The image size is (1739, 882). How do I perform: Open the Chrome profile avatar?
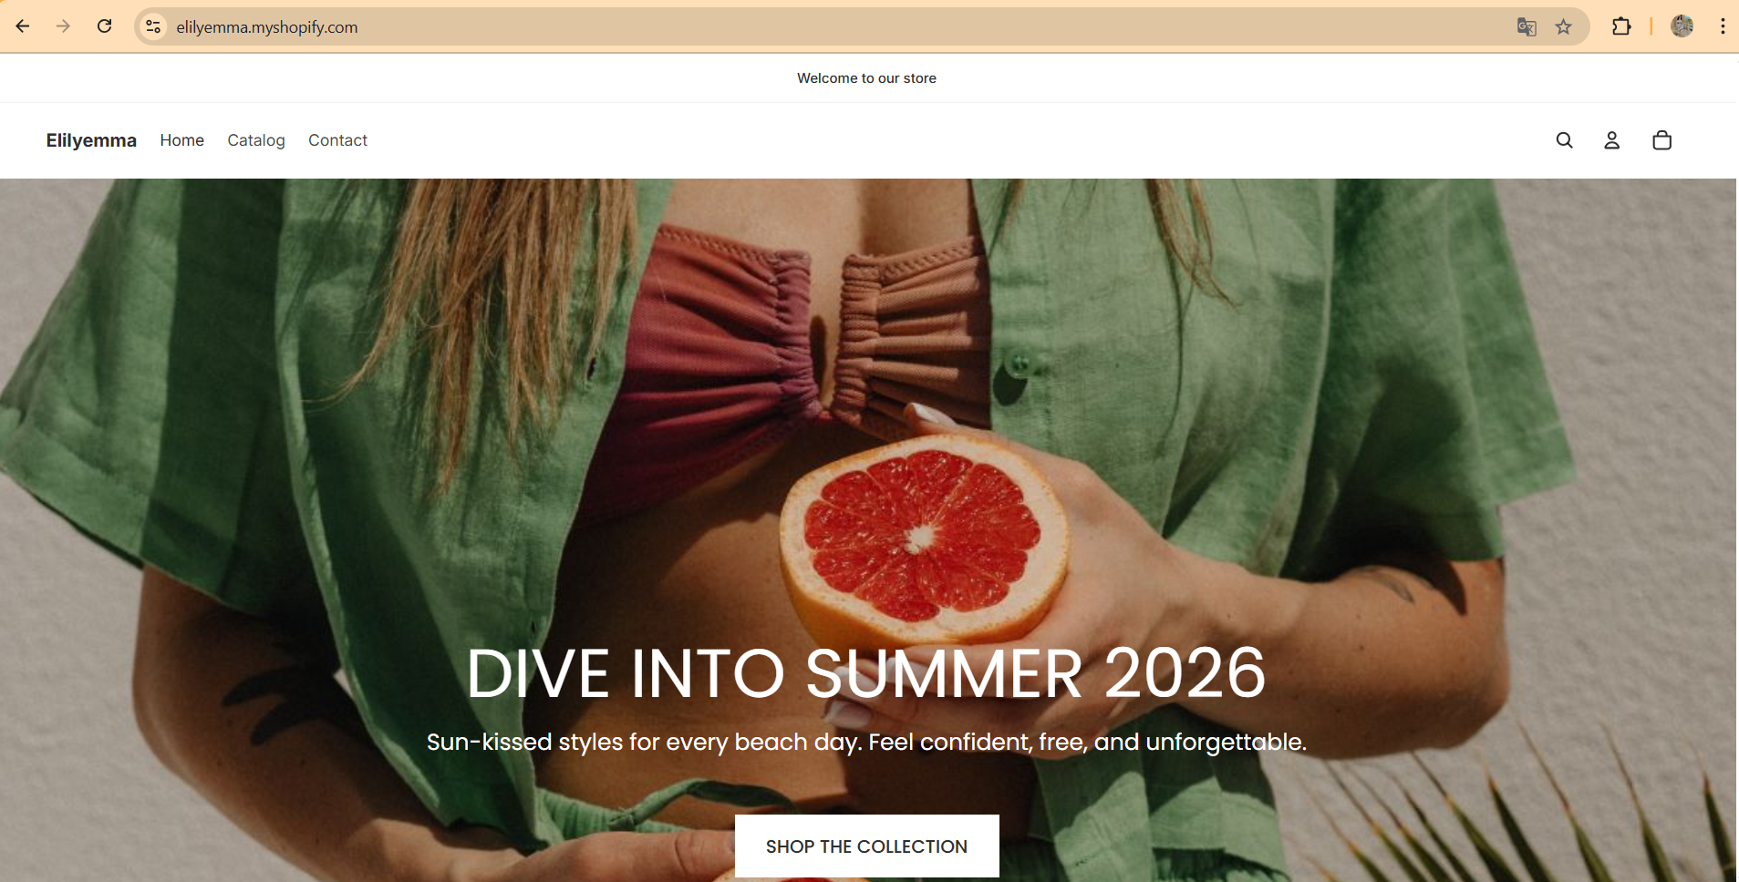click(x=1682, y=26)
